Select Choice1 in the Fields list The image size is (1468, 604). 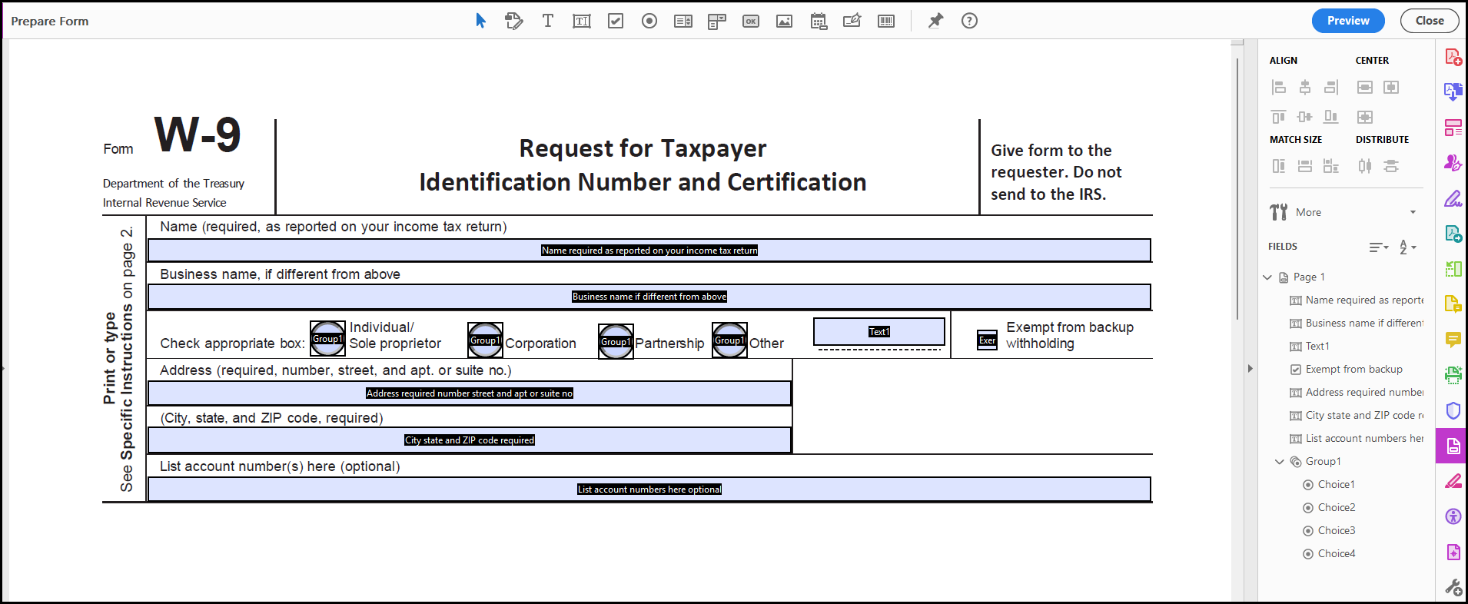[1329, 484]
